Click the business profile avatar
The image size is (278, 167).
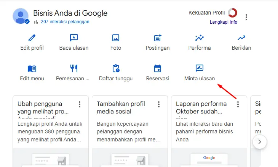21,16
